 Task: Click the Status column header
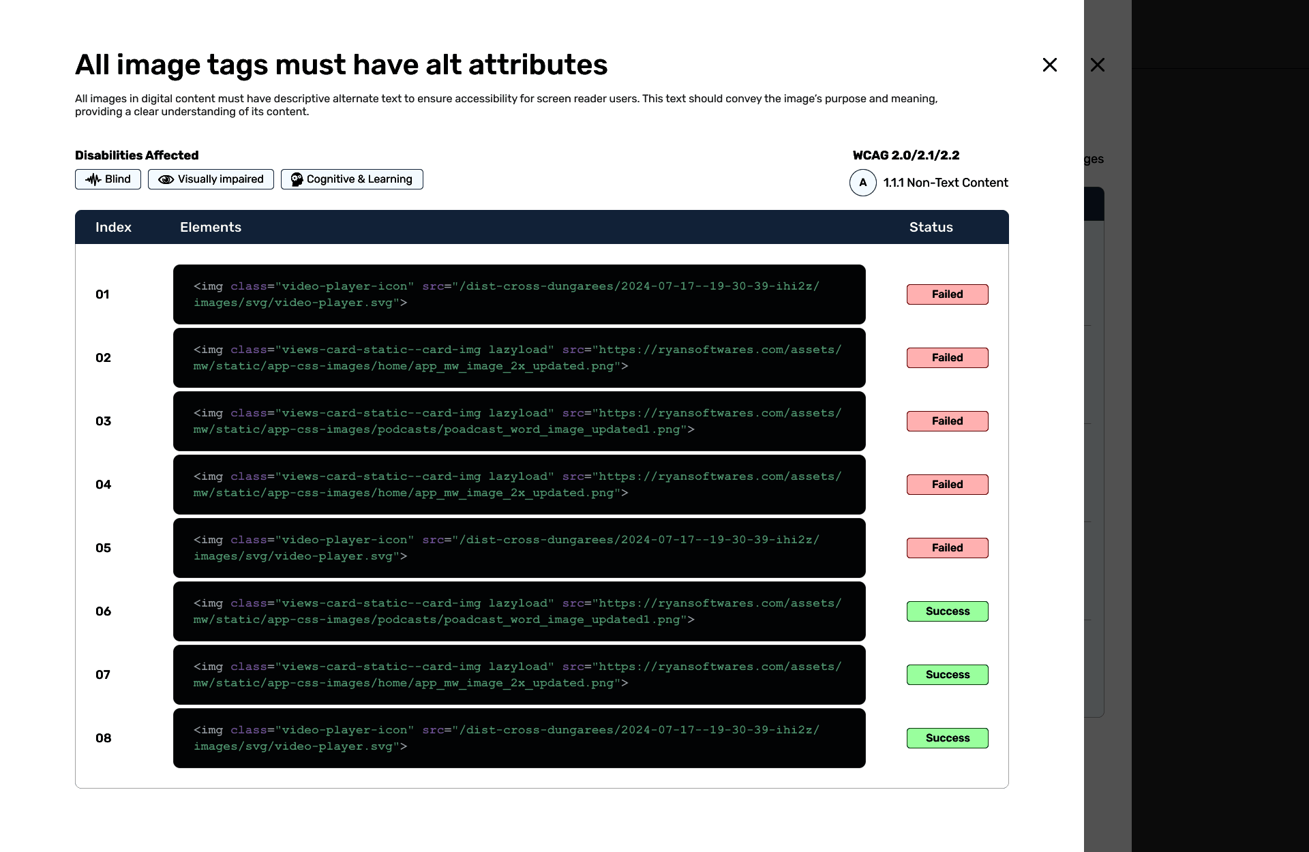click(x=931, y=228)
